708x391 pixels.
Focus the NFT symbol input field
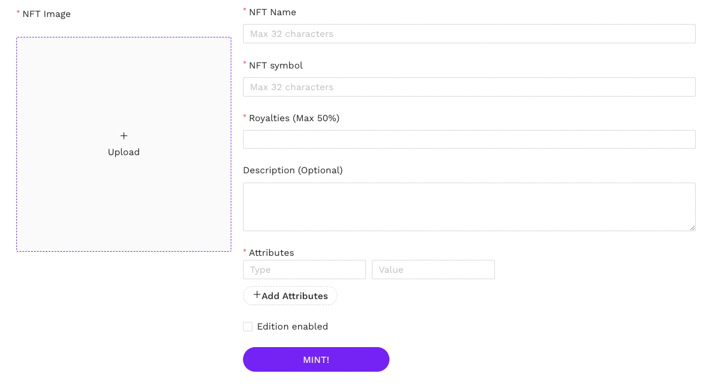pos(469,87)
